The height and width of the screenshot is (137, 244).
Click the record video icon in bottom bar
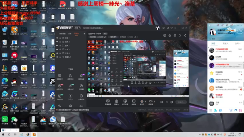(162, 102)
